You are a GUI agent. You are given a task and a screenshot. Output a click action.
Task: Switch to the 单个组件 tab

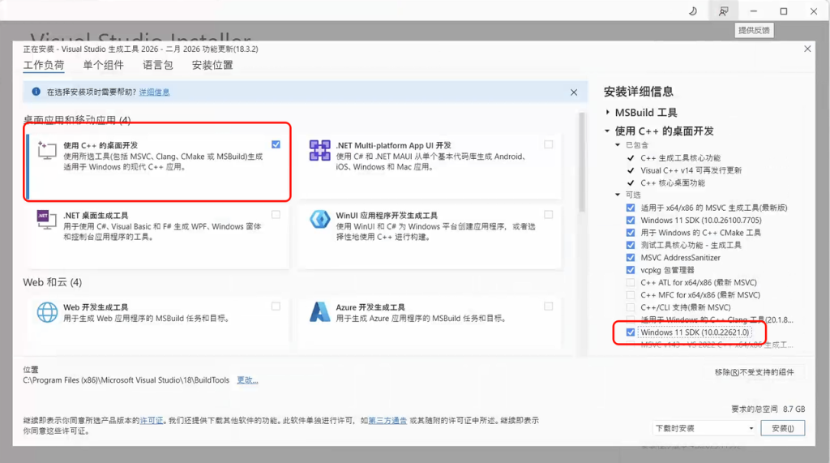[x=103, y=66]
